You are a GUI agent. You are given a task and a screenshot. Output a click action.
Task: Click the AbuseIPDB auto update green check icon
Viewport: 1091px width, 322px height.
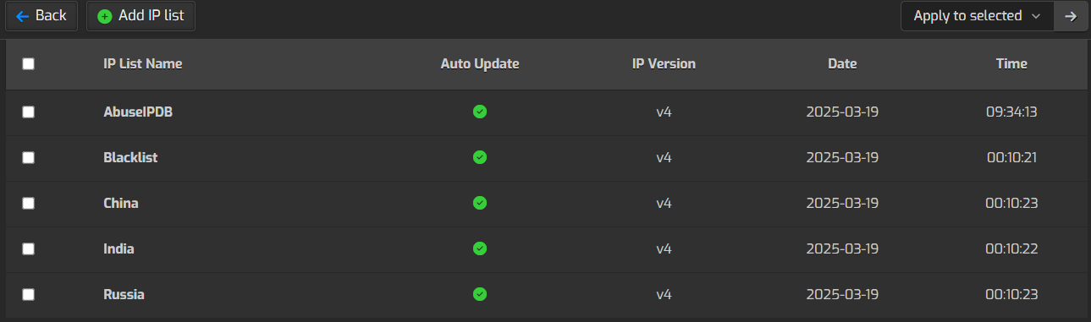point(480,112)
